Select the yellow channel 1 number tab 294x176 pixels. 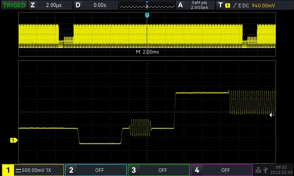8,170
